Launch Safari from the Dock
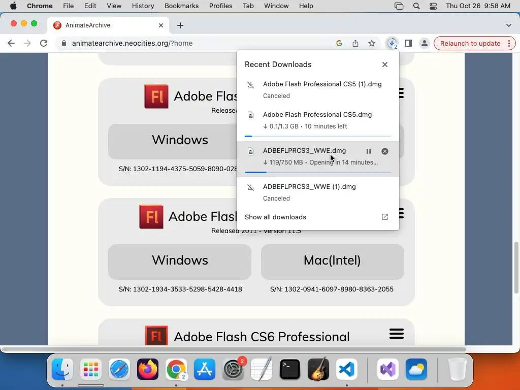Screen dimensions: 520x390 119,369
